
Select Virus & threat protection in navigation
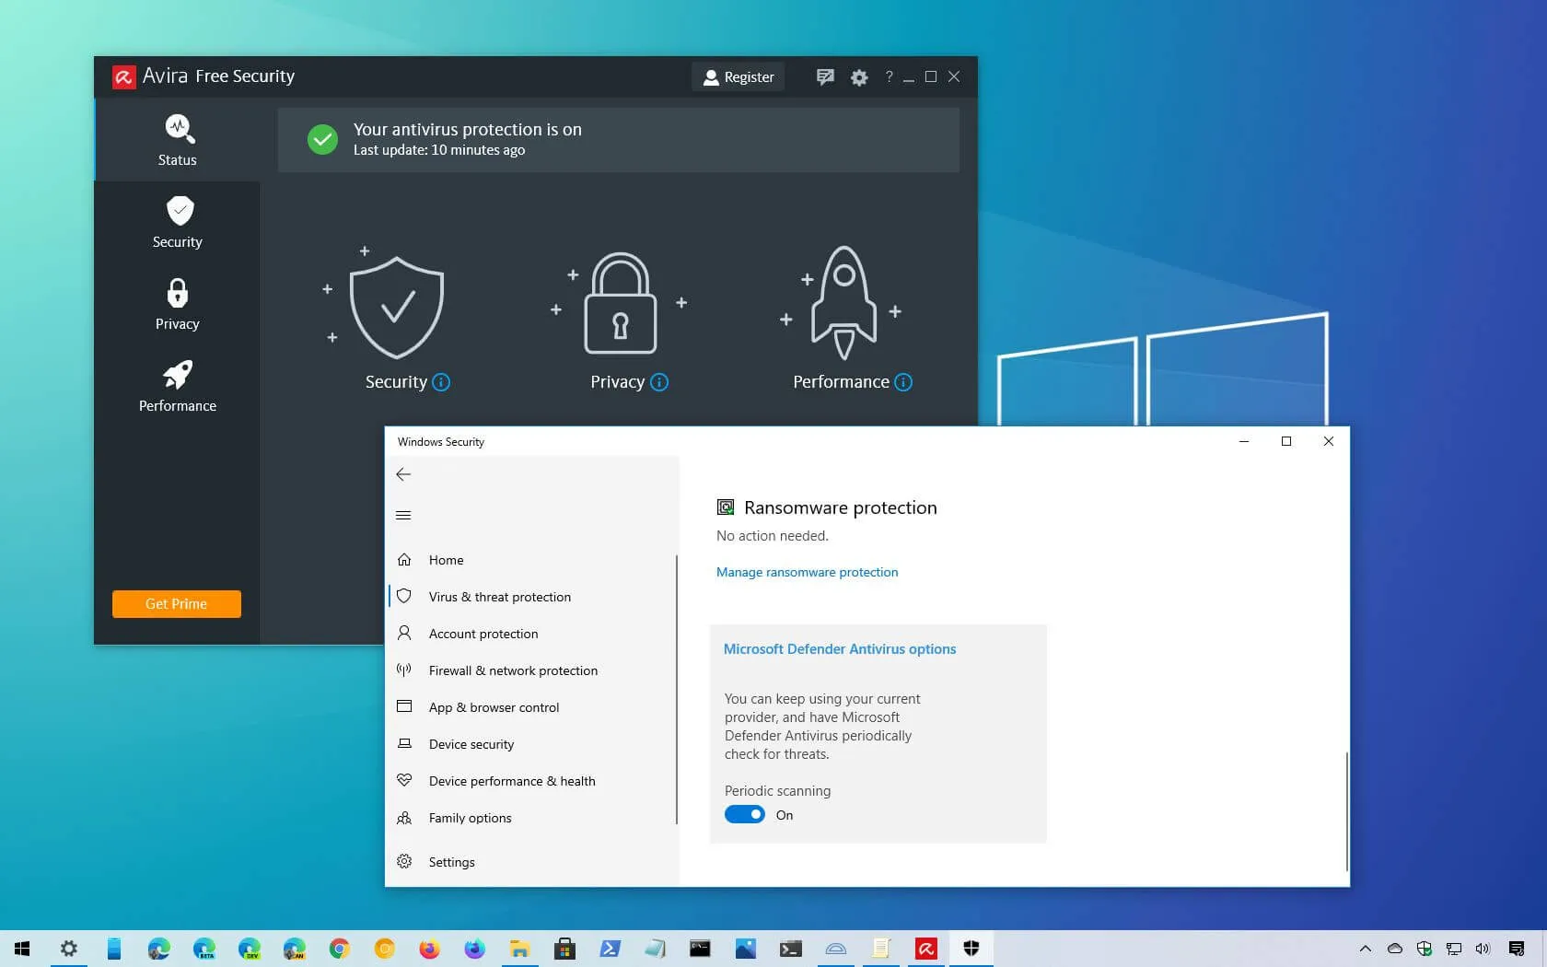pos(498,597)
